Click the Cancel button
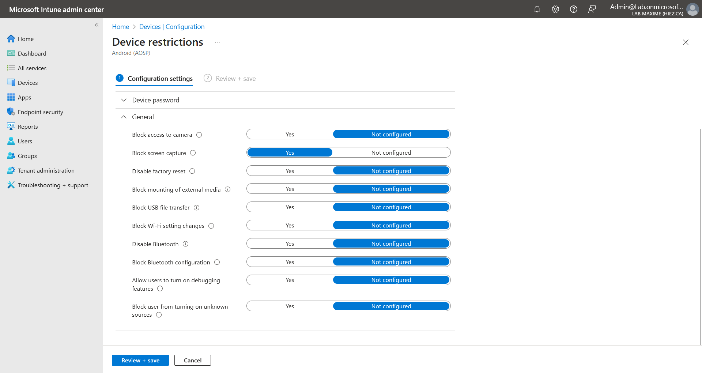 coord(192,360)
